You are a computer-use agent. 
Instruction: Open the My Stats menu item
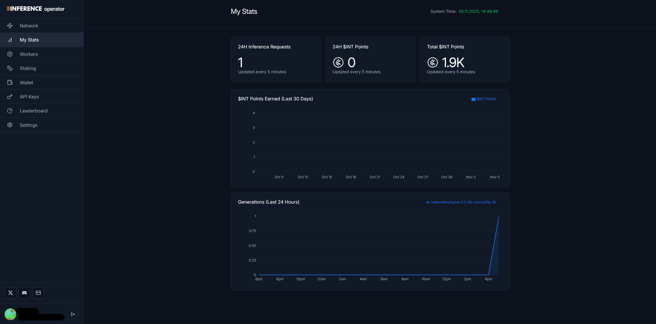[29, 40]
